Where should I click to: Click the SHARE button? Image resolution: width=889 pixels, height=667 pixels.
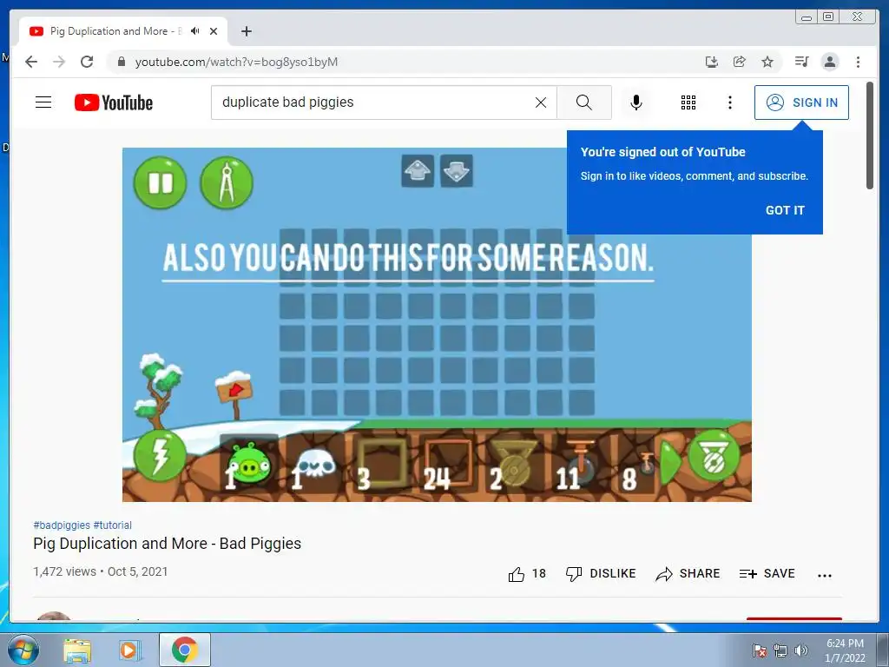click(x=688, y=574)
